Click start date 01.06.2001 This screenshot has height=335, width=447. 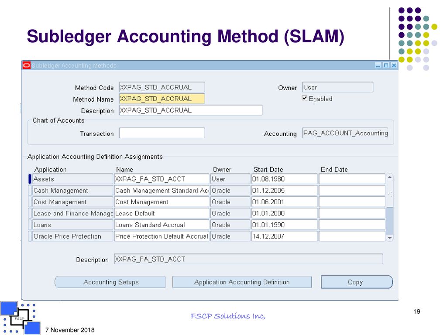(x=284, y=202)
